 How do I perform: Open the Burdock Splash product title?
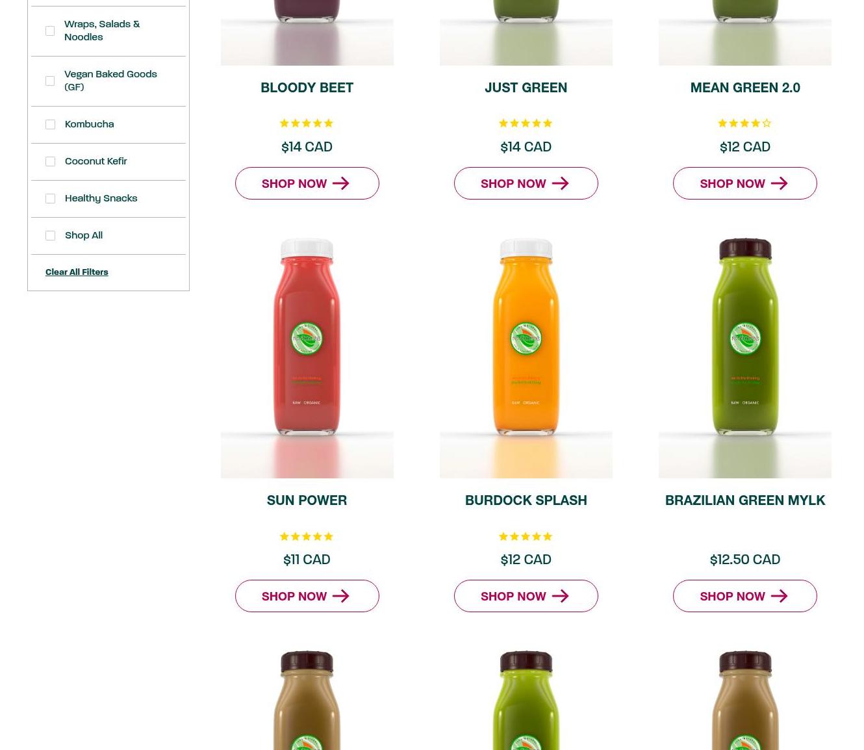point(526,500)
